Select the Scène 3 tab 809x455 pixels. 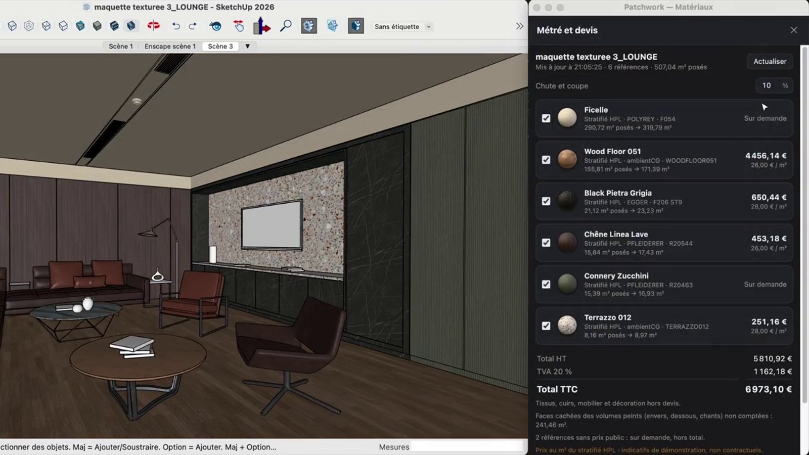pyautogui.click(x=220, y=46)
